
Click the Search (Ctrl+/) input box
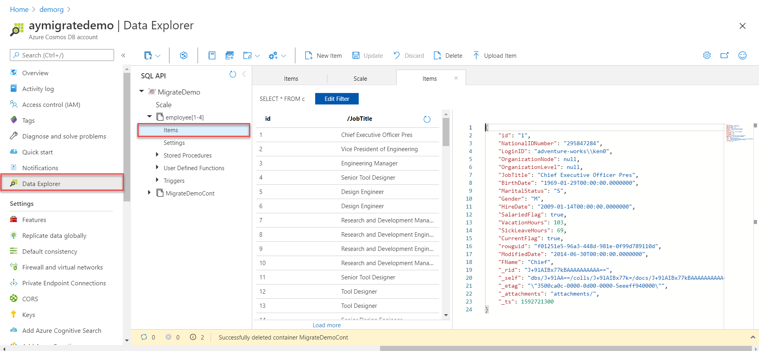coord(62,55)
